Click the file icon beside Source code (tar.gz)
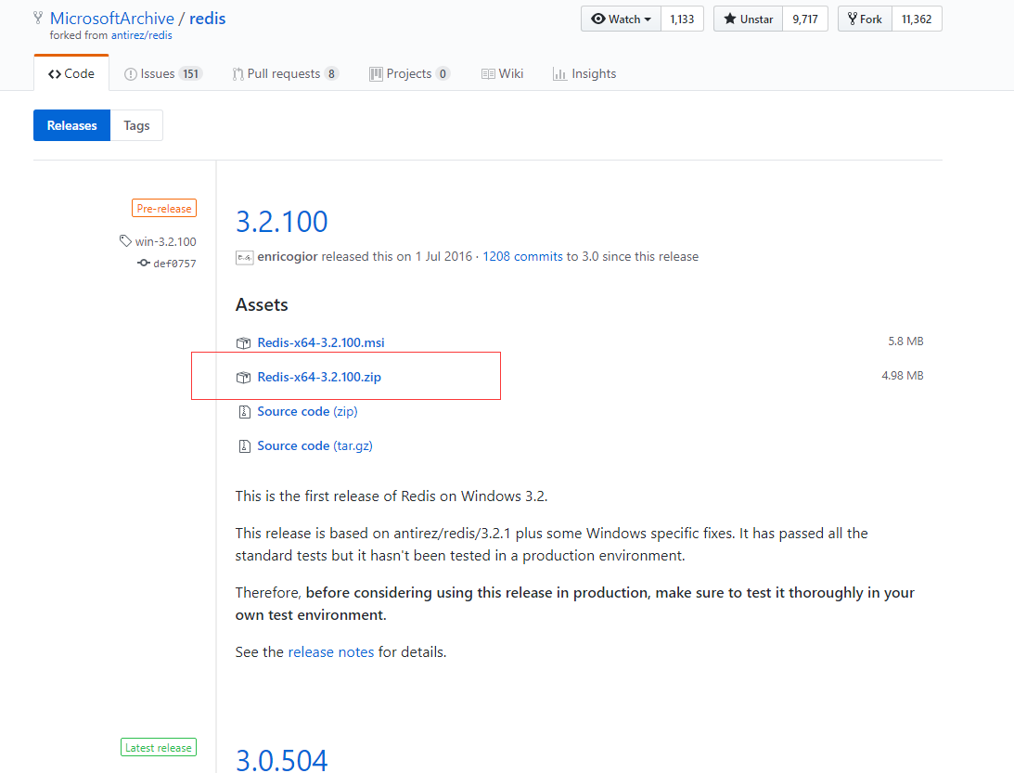 tap(244, 445)
